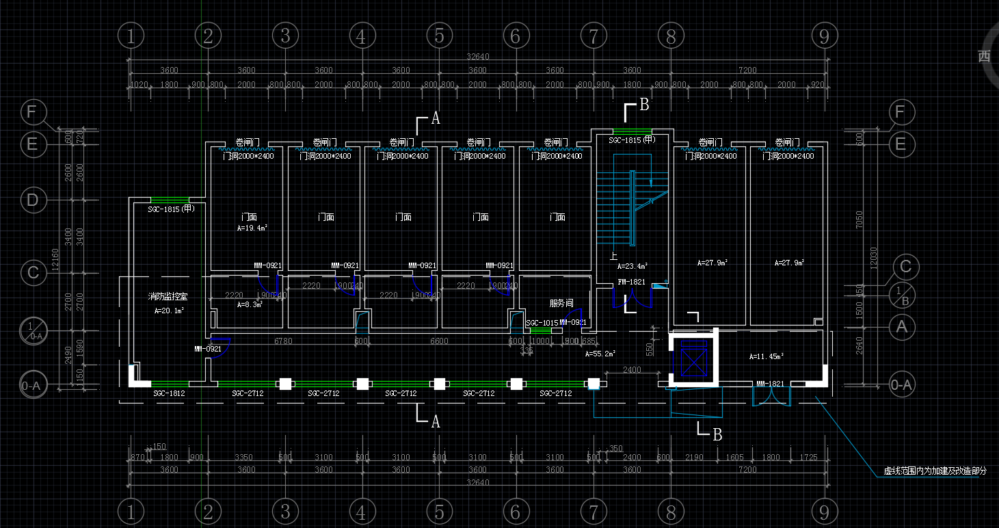
Task: Select top-row axis bubble 9
Action: point(825,36)
